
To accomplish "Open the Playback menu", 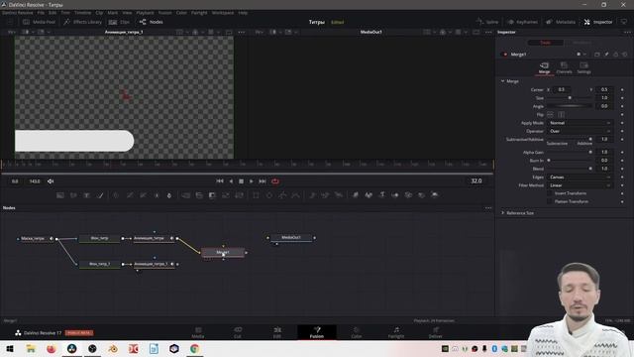I will [145, 13].
